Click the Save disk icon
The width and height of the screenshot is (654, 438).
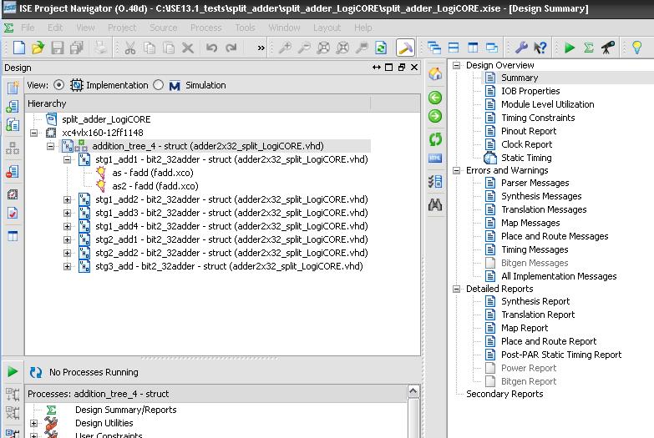(58, 48)
